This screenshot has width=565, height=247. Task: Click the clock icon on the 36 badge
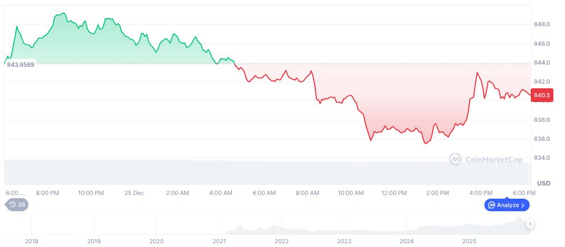(x=13, y=204)
